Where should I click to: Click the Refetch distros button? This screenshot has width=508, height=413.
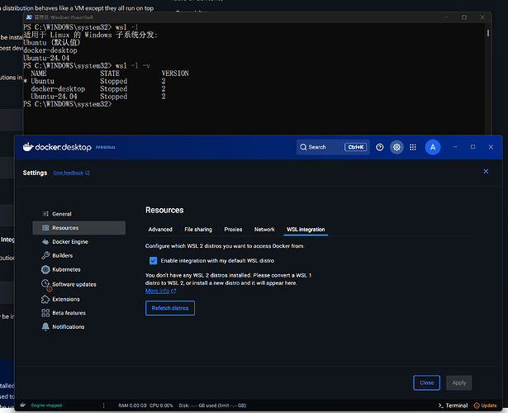(170, 308)
